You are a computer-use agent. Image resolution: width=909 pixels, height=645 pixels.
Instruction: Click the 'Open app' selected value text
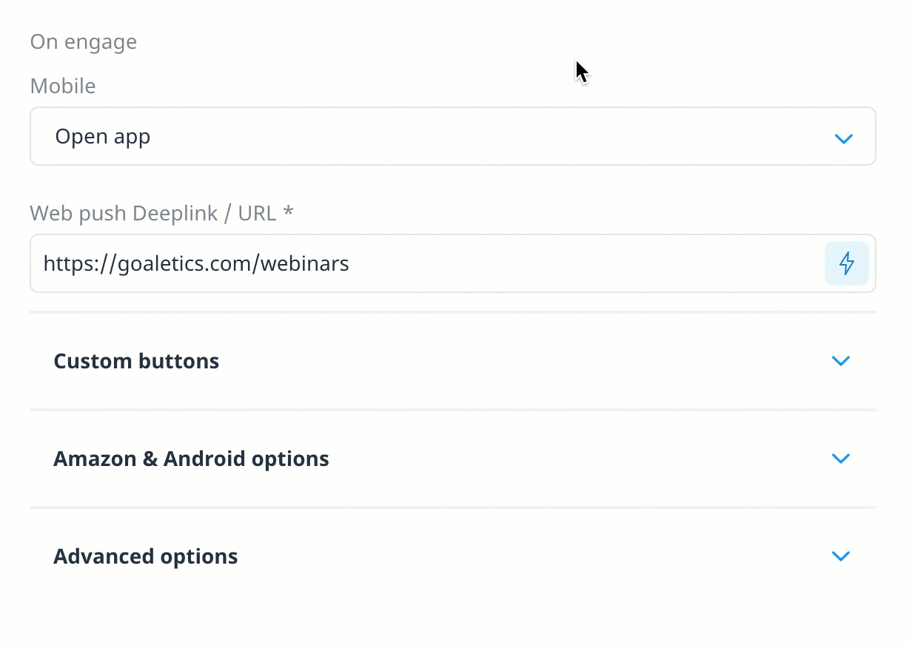tap(103, 137)
